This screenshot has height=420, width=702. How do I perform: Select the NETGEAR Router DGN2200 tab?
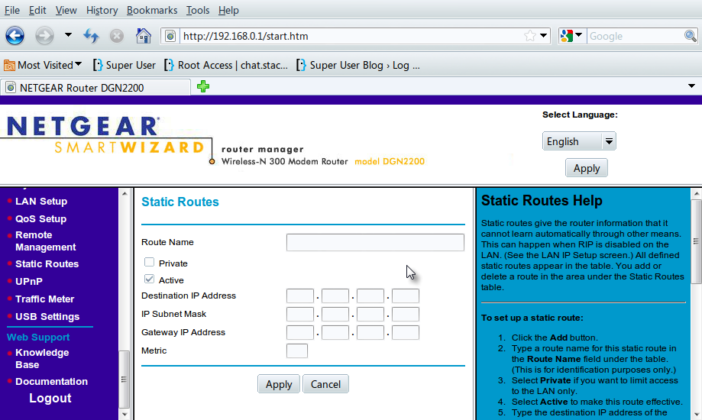[96, 87]
